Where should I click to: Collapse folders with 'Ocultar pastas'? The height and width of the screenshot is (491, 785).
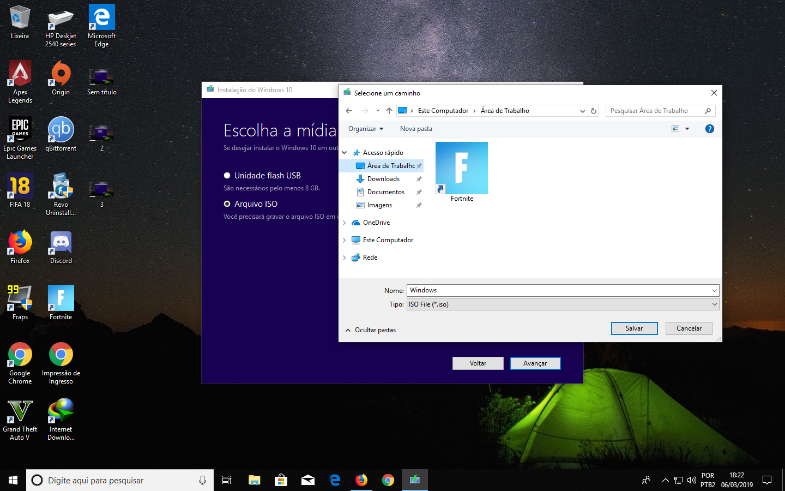pos(371,330)
